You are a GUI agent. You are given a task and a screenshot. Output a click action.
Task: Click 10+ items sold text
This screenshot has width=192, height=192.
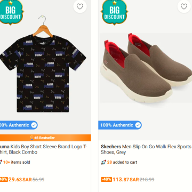[x=17, y=162]
